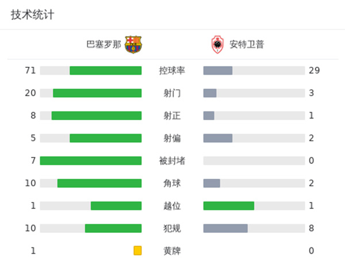The height and width of the screenshot is (264, 345).
Task: Click Barcelona's full blocked-shots bar
Action: coord(91,160)
